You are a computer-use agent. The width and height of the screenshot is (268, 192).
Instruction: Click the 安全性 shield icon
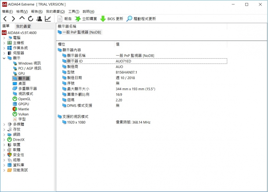pyautogui.click(x=10, y=155)
